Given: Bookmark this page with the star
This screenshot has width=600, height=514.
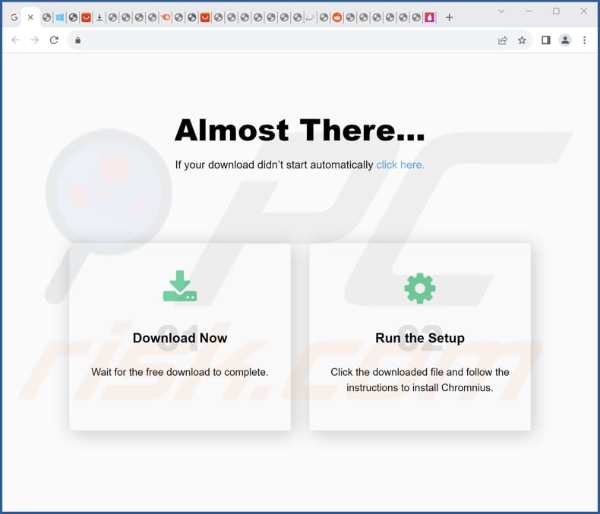Looking at the screenshot, I should (522, 40).
